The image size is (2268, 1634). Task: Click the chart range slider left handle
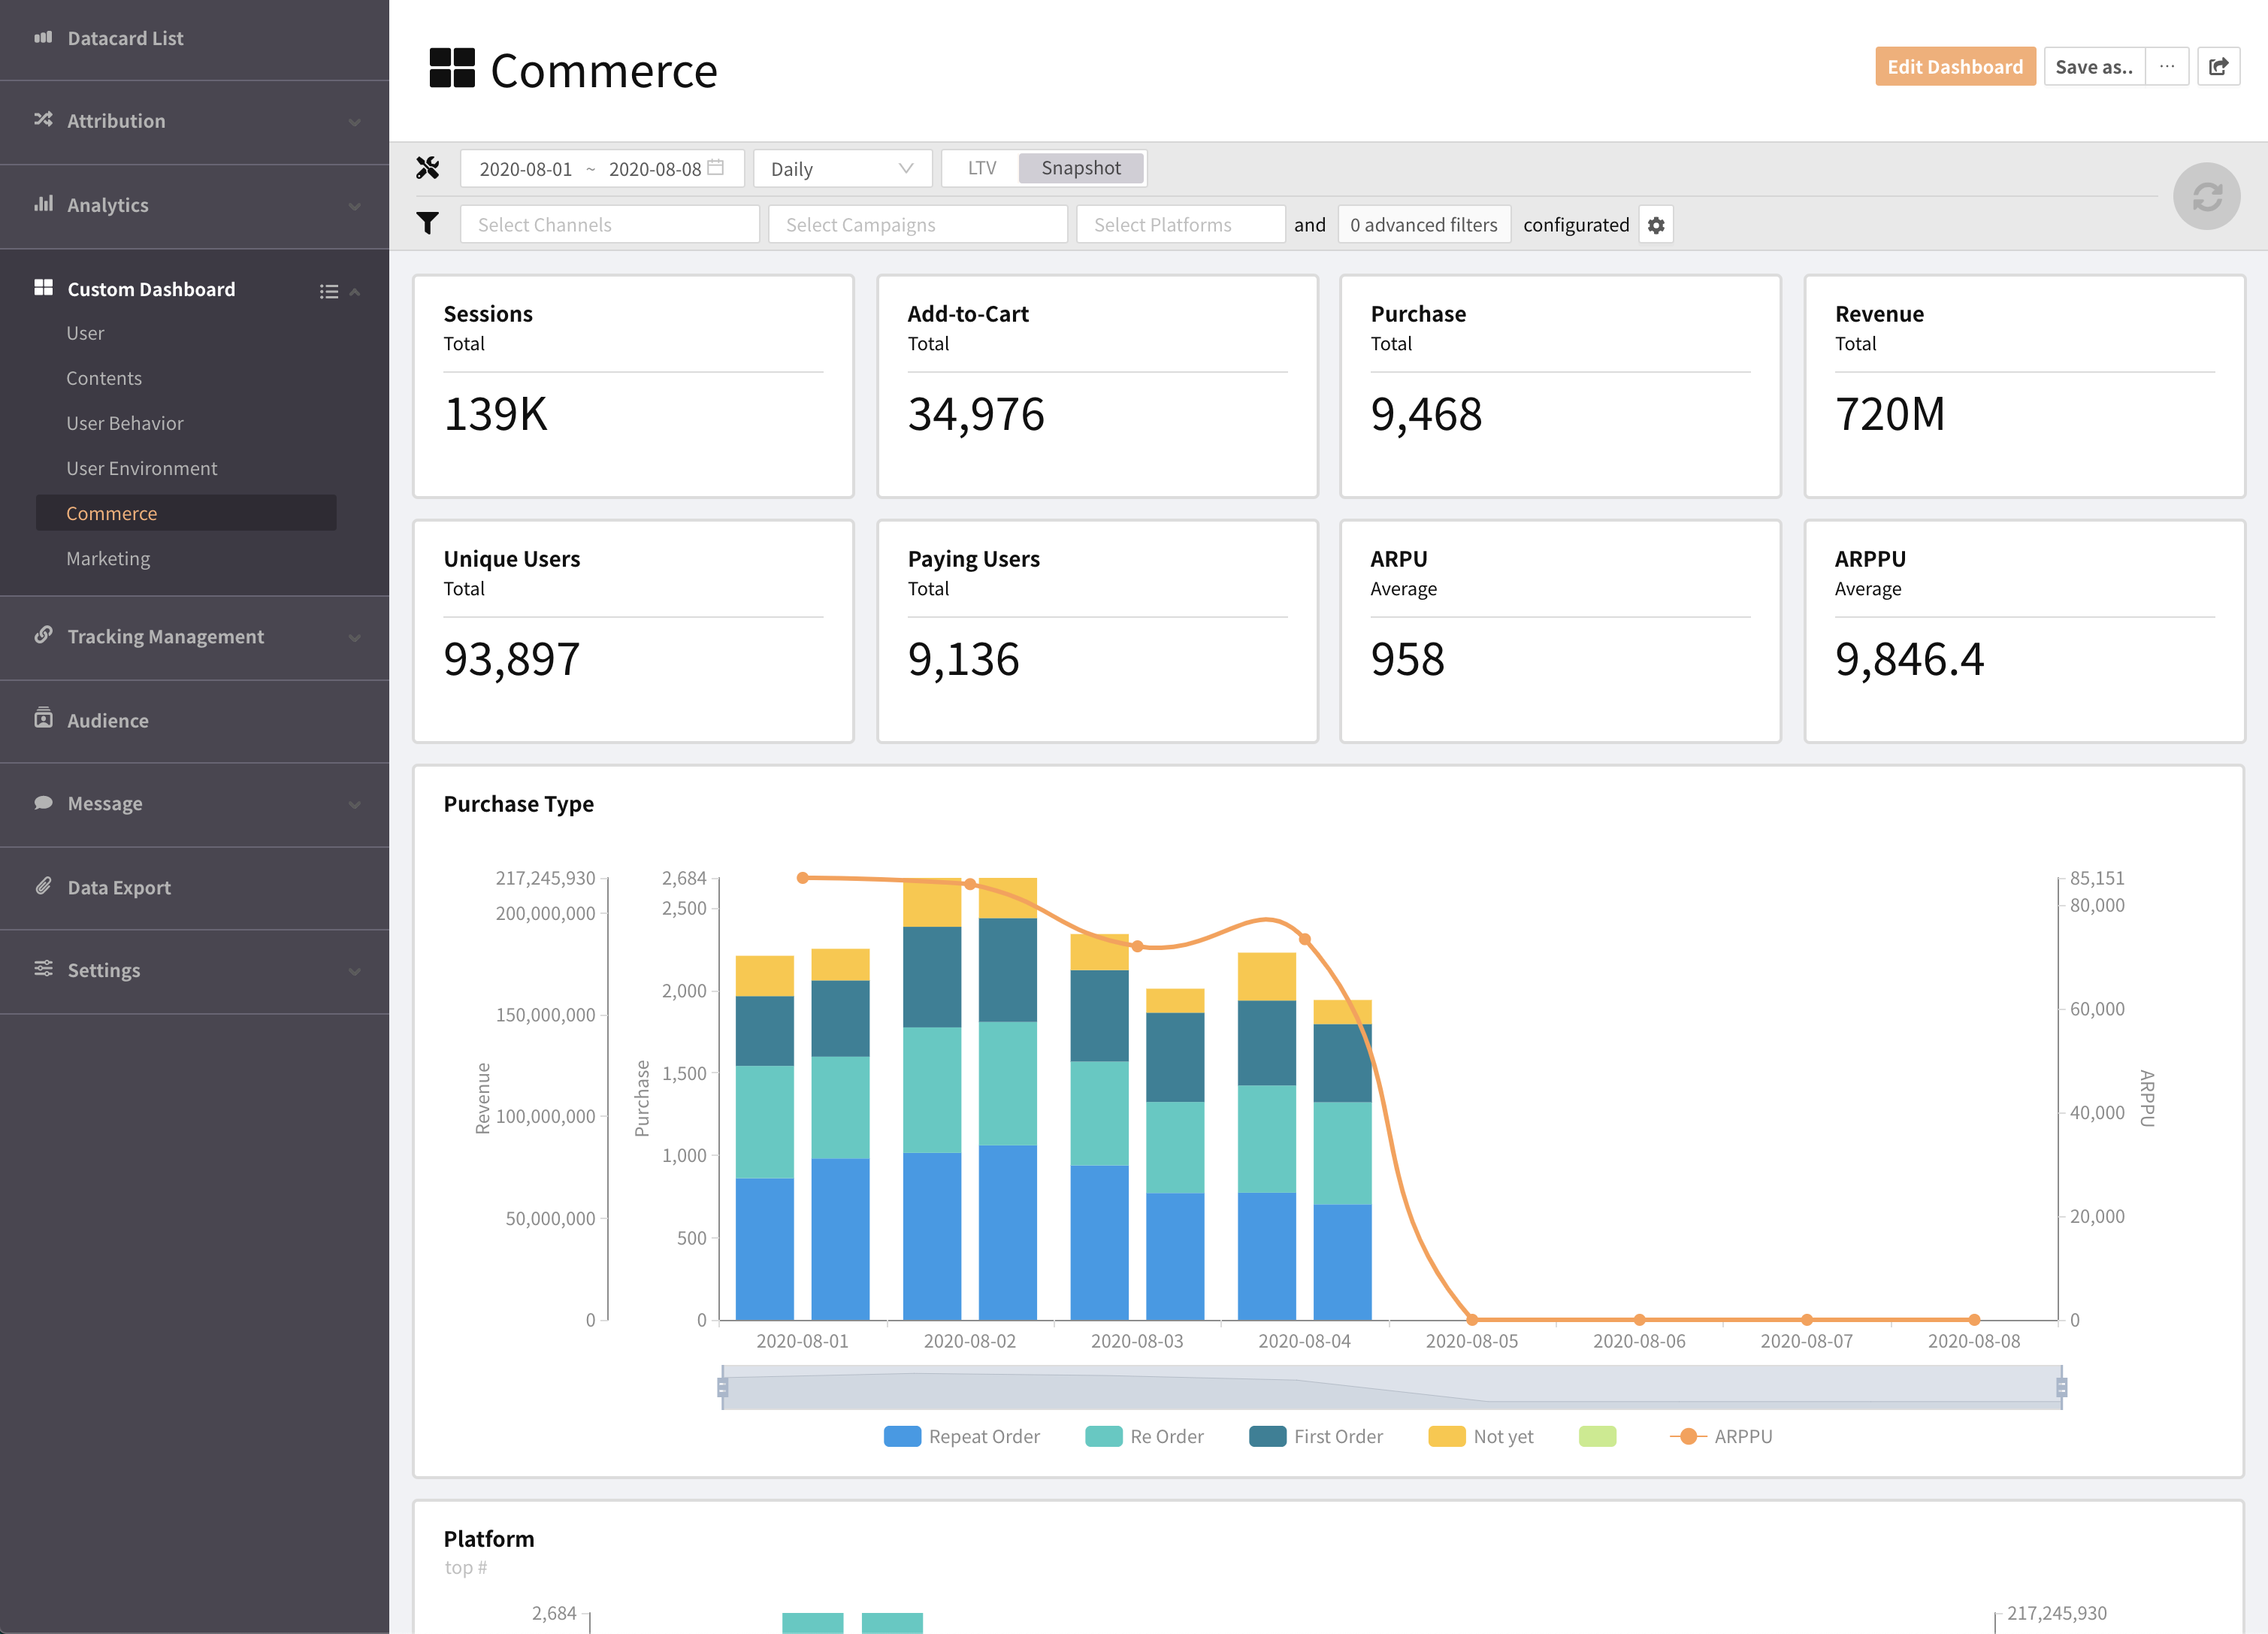pyautogui.click(x=722, y=1387)
